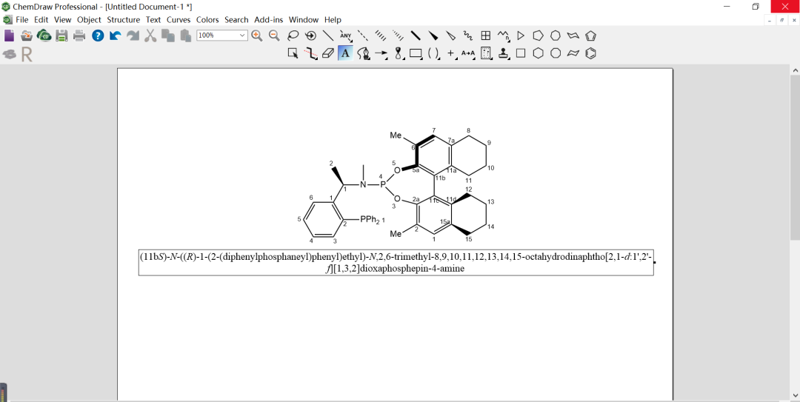Zoom out with the minus magnifier icon
The height and width of the screenshot is (402, 800).
(274, 36)
